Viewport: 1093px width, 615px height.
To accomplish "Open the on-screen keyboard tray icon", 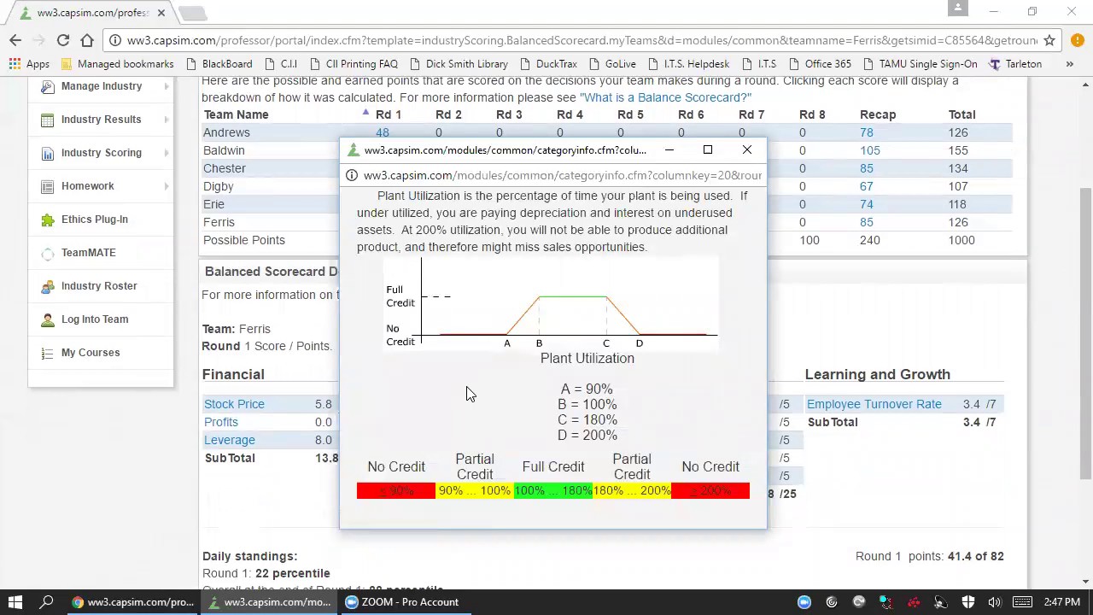I will [1022, 602].
